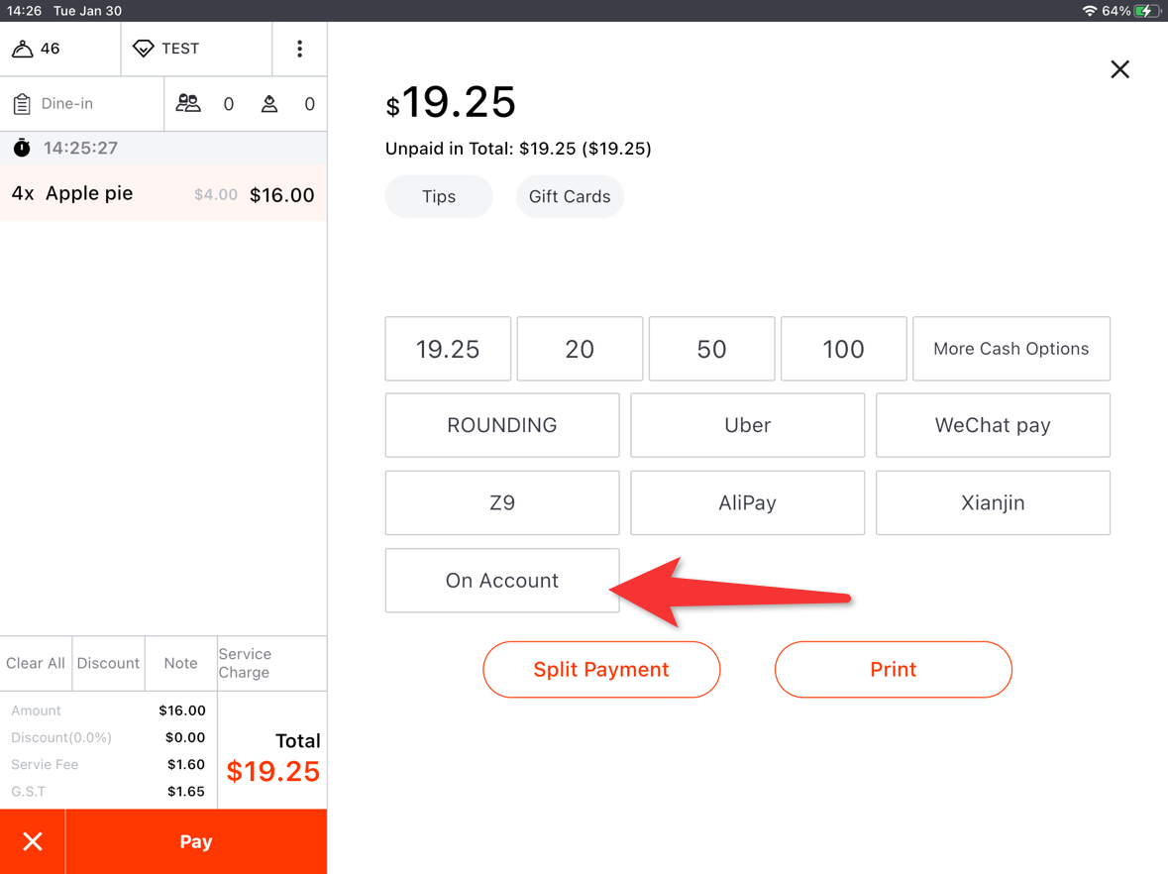The height and width of the screenshot is (874, 1168).
Task: Tap the diamond membership icon beside TEST
Action: point(143,49)
